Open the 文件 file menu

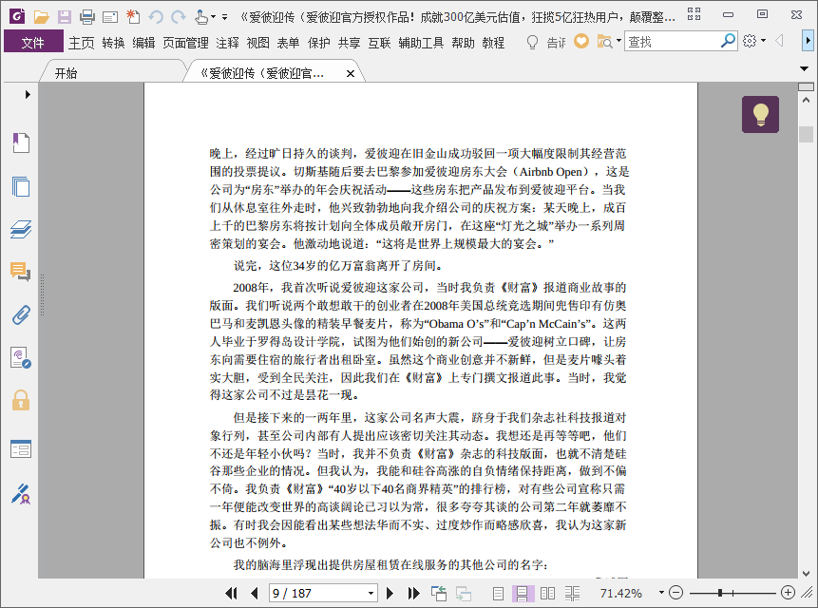33,42
